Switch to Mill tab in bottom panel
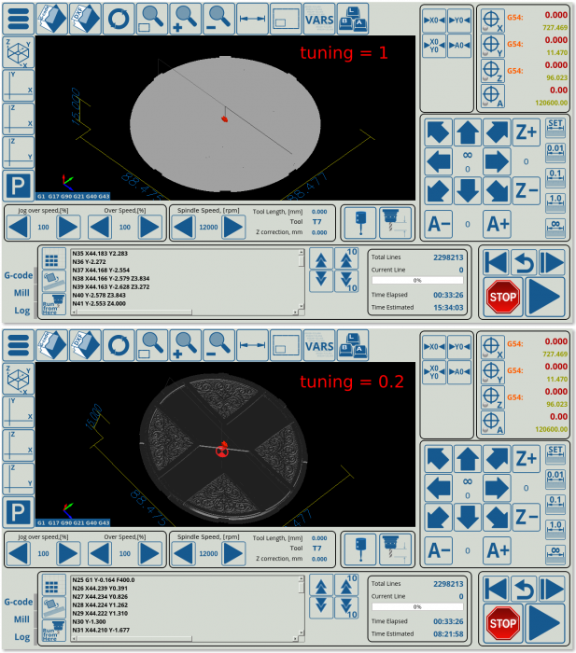 (21, 619)
